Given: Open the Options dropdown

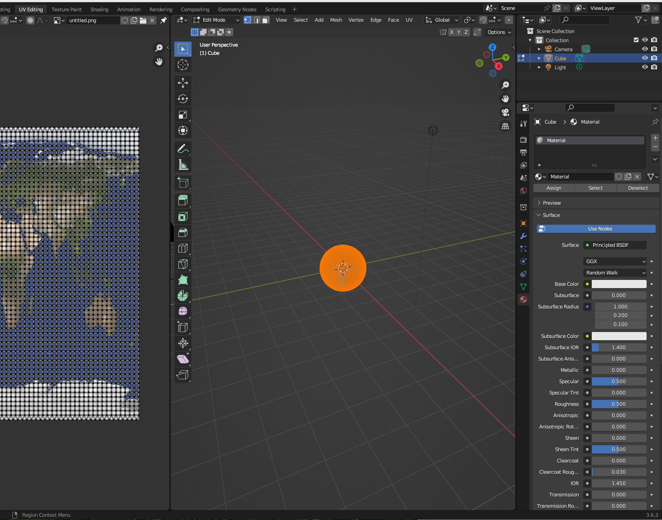Looking at the screenshot, I should (x=499, y=32).
